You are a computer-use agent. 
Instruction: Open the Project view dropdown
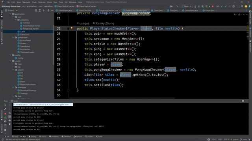[x=11, y=11]
